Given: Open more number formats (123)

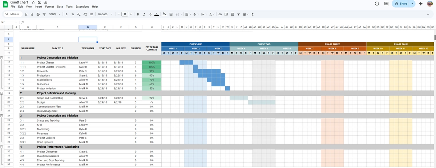Looking at the screenshot, I should click(92, 14).
